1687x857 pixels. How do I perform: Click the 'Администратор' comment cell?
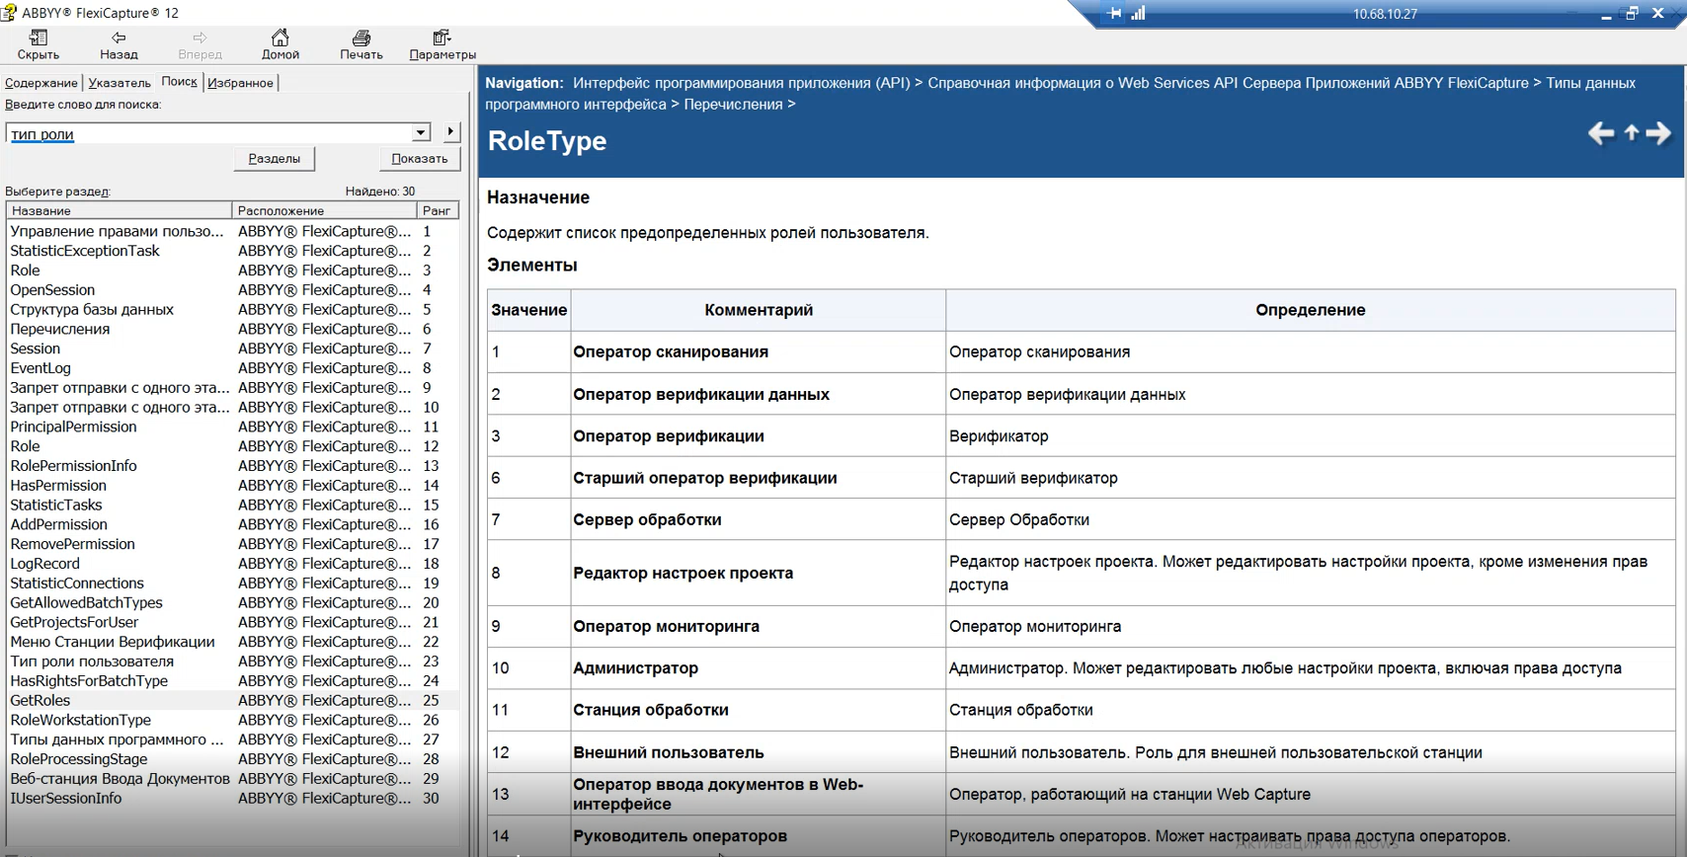click(758, 668)
